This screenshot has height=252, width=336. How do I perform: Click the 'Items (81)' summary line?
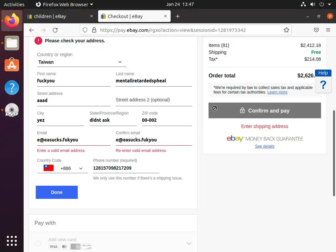point(265,45)
